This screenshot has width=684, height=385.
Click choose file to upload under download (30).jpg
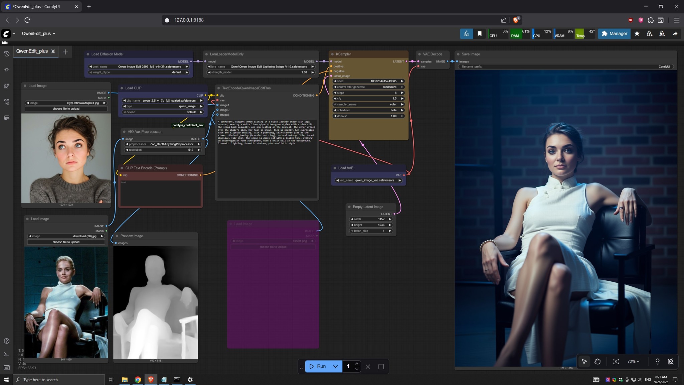(x=66, y=242)
